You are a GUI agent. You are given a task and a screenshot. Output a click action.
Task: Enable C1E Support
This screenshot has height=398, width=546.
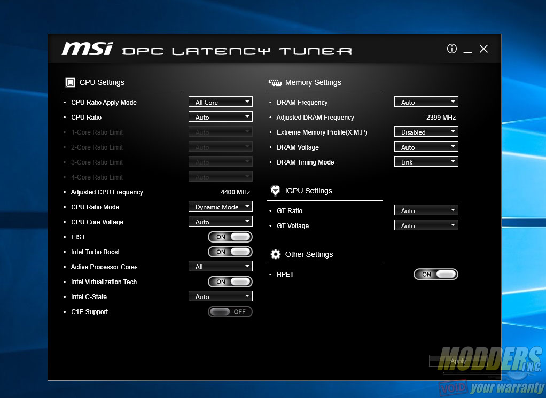(230, 311)
